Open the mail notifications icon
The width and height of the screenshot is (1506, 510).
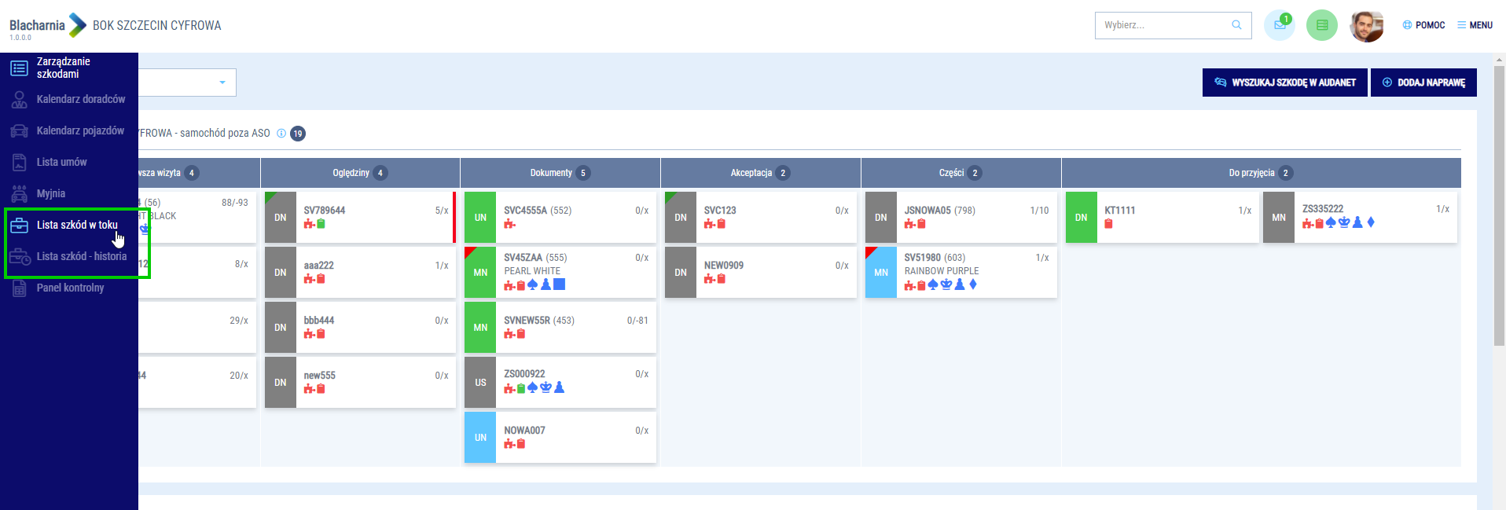[1279, 25]
